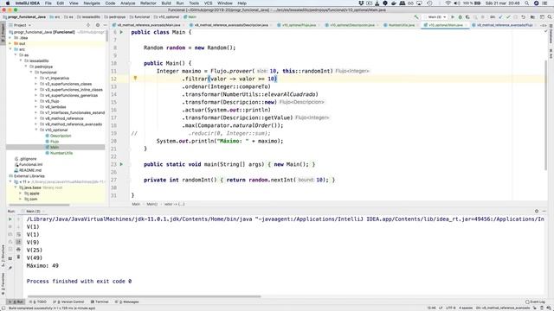Click the VCS commit checkmark icon
Screen dimensions: 554x311
pyautogui.click(x=508, y=17)
